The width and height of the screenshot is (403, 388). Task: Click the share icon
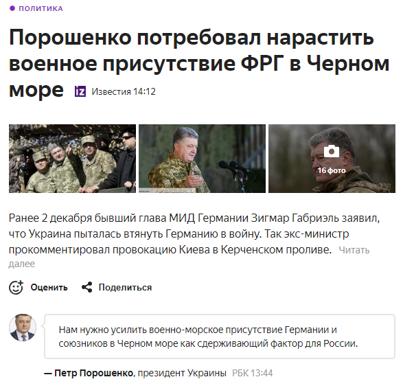click(x=87, y=287)
